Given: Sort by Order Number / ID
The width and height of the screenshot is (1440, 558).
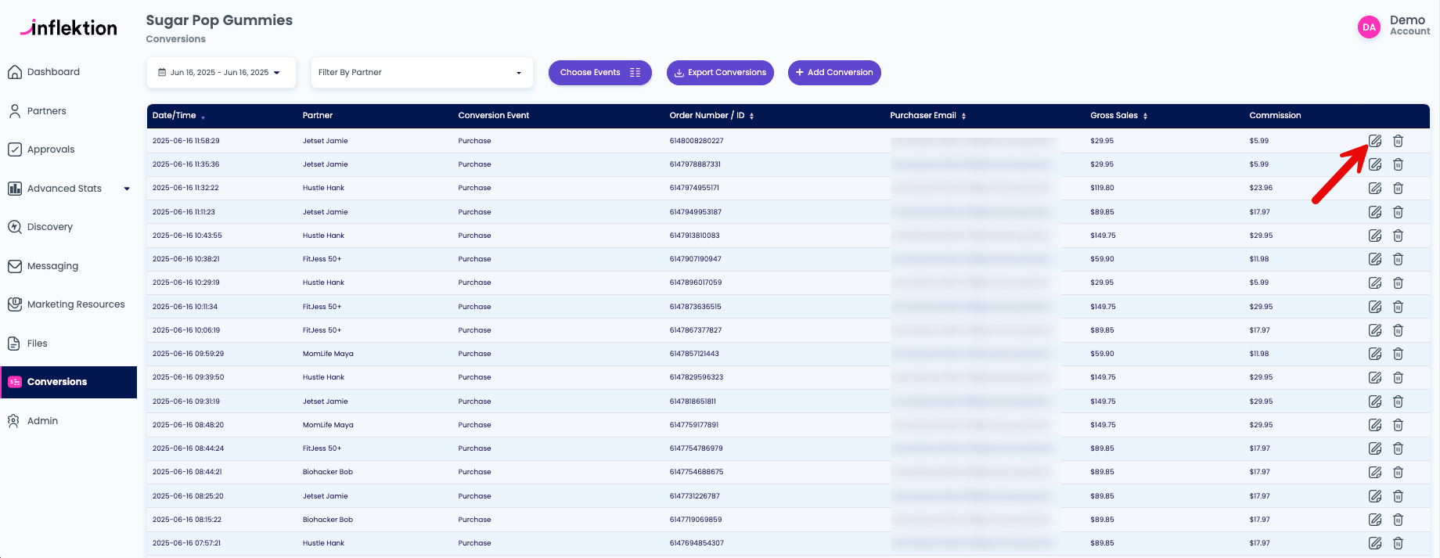Looking at the screenshot, I should (x=711, y=116).
